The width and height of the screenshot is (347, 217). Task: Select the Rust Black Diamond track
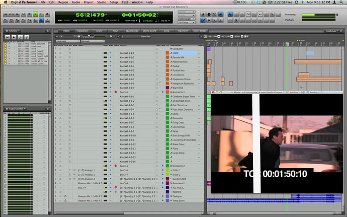tap(183, 109)
